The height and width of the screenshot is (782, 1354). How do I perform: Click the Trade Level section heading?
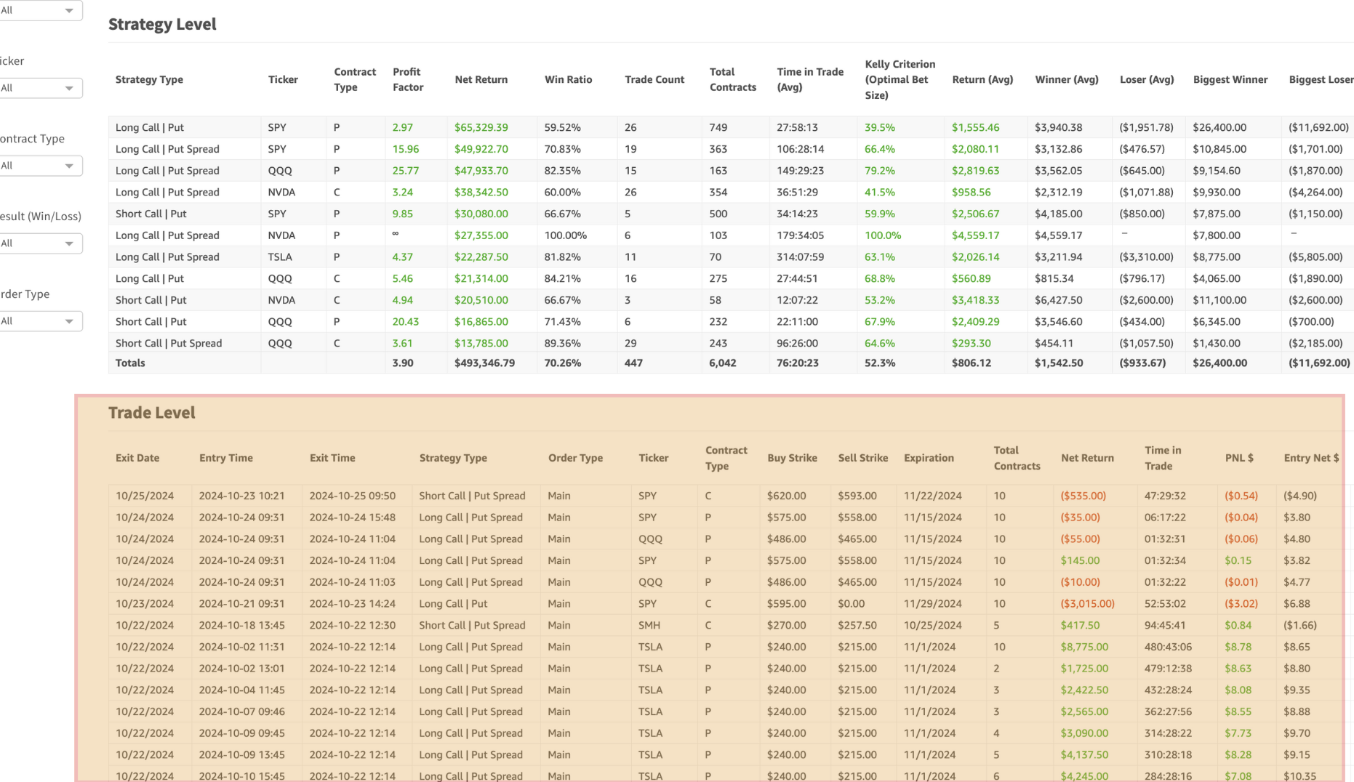152,413
